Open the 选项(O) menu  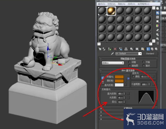pos(131,4)
